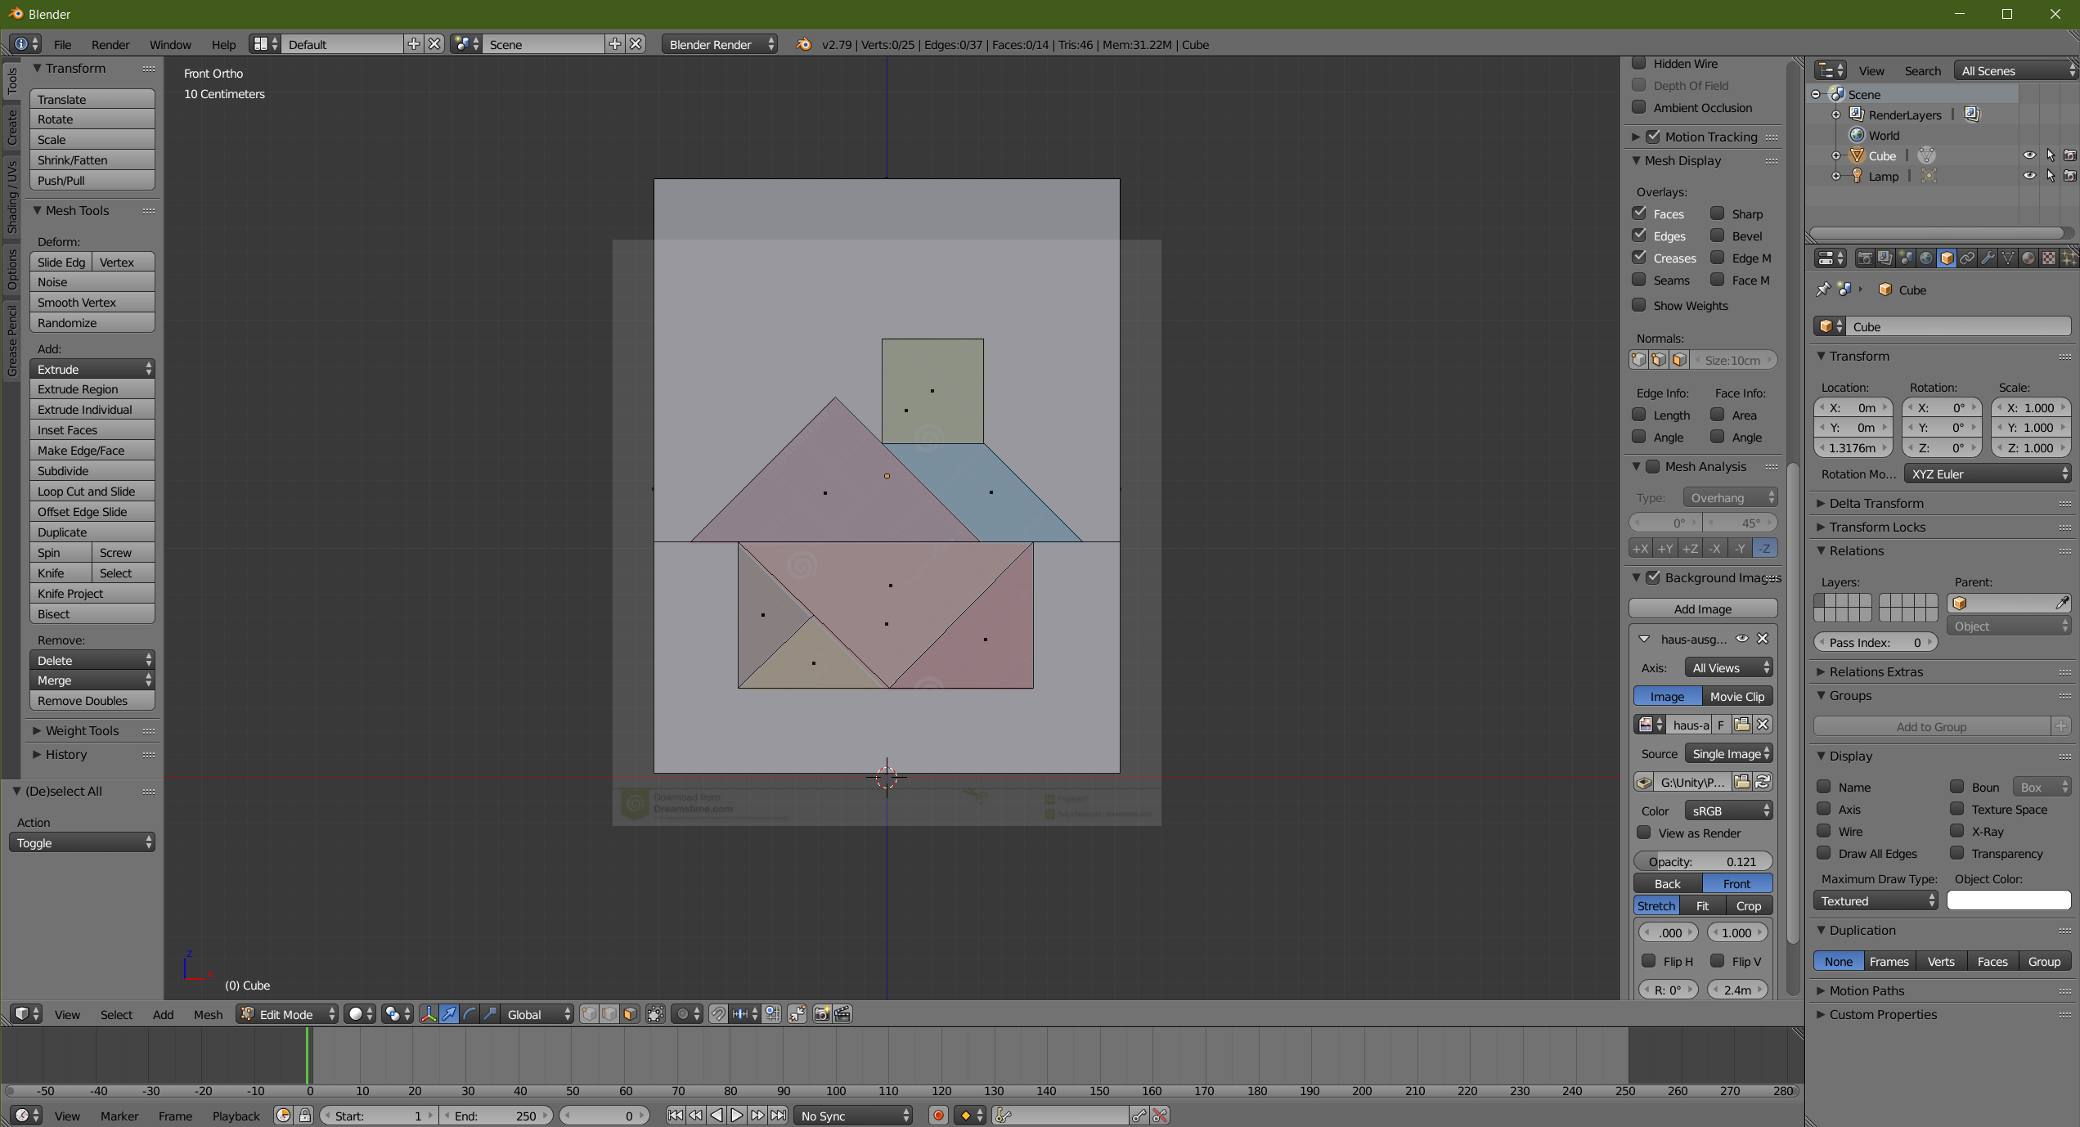This screenshot has height=1127, width=2080.
Task: Expand the Delta Transform panel
Action: (1876, 503)
